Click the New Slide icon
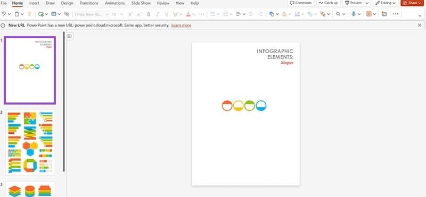Viewport: 426px width, 197px height. (x=41, y=14)
